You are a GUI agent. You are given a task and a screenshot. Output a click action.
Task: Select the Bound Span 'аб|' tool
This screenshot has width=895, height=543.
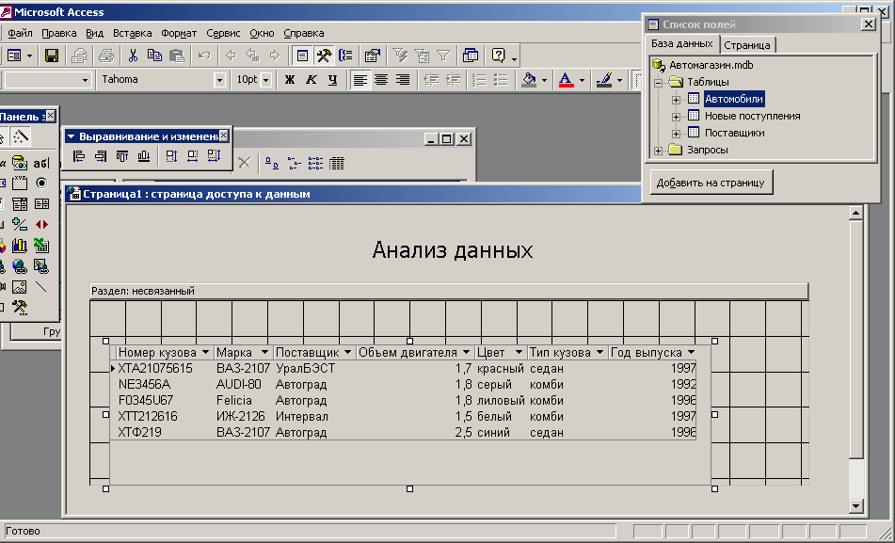tap(41, 164)
